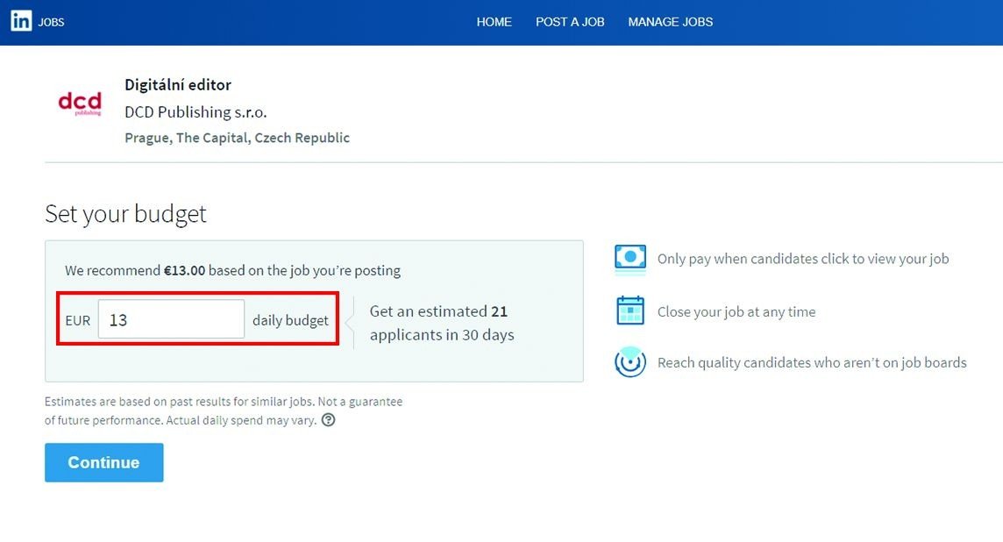Click the JOBS label next to the logo
Image resolution: width=1003 pixels, height=542 pixels.
(52, 22)
